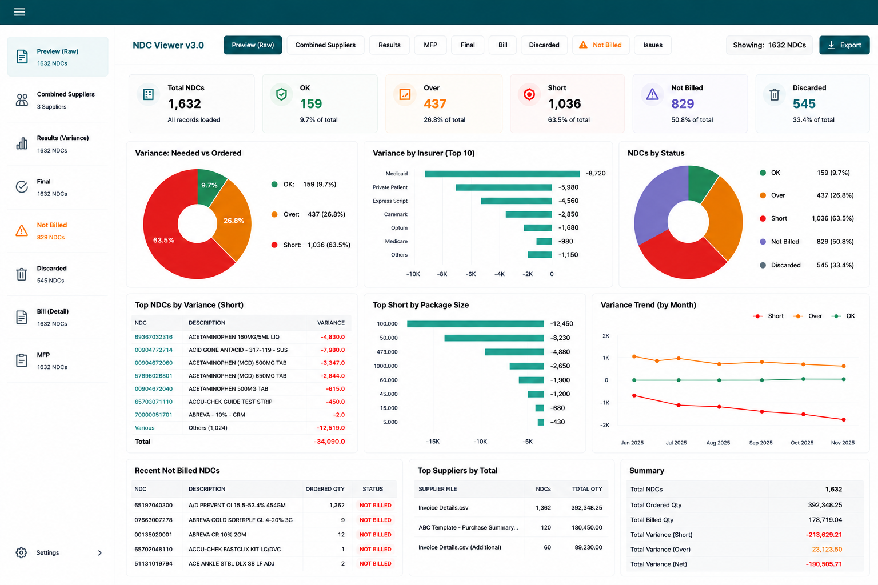Click the Nov 2025 axis label
878x585 pixels.
(x=843, y=443)
